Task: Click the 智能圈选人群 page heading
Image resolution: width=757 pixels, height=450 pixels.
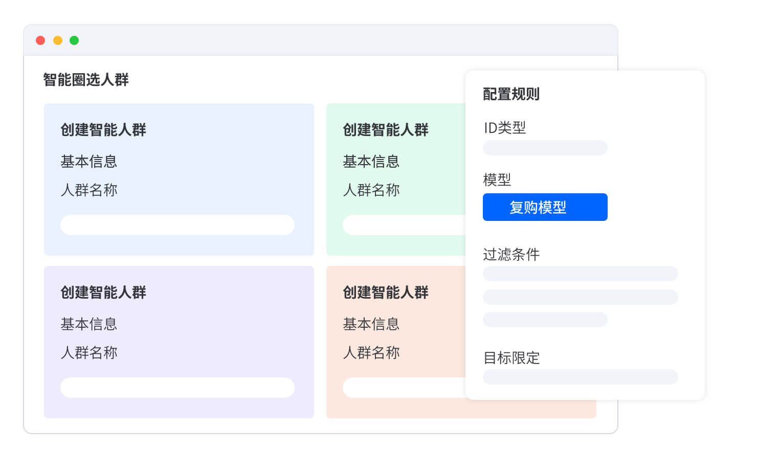Action: [86, 80]
